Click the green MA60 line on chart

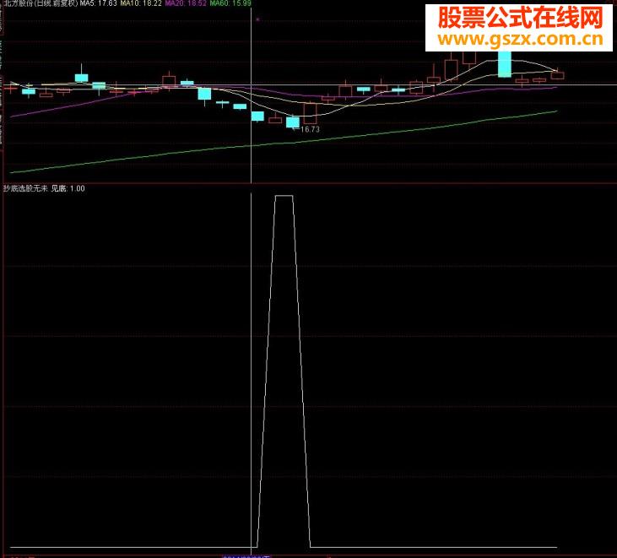click(284, 143)
